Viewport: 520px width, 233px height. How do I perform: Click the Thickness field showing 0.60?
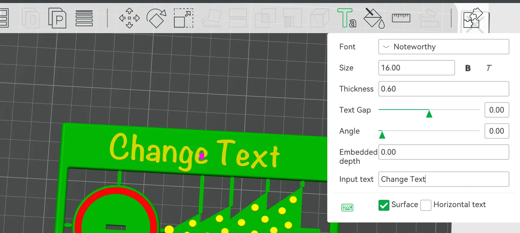coord(444,89)
